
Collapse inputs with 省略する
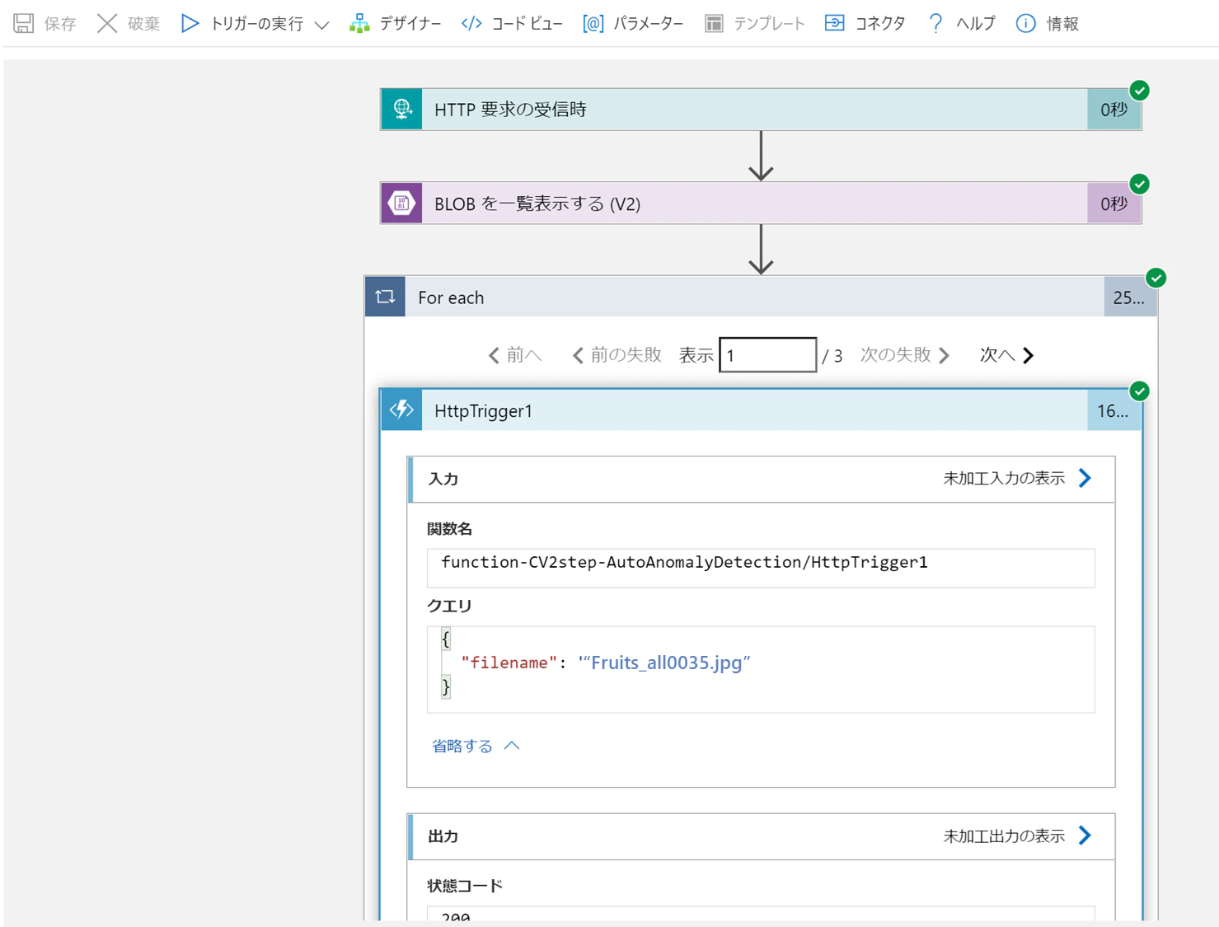coord(476,746)
